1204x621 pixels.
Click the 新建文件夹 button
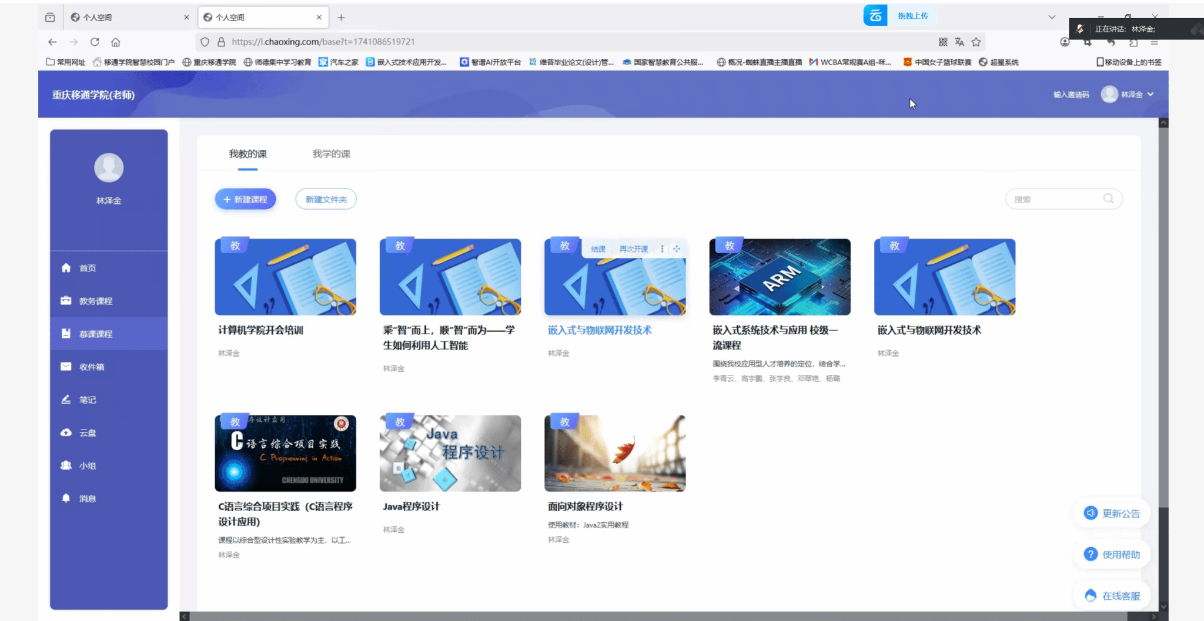(x=326, y=199)
